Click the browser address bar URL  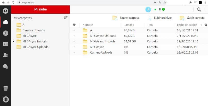pyautogui.click(x=28, y=3)
